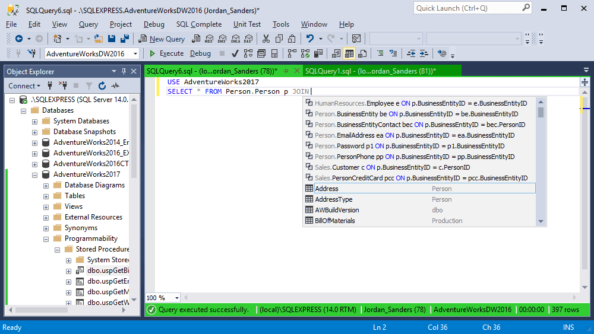This screenshot has width=594, height=334.
Task: Open the SQL Complete menu
Action: (198, 24)
